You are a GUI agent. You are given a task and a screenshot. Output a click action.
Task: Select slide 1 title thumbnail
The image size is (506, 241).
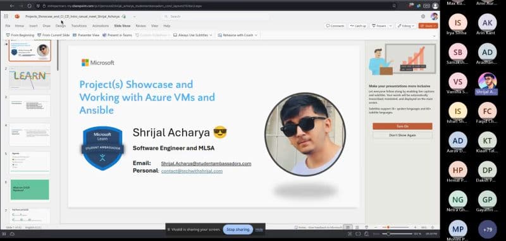tap(30, 51)
